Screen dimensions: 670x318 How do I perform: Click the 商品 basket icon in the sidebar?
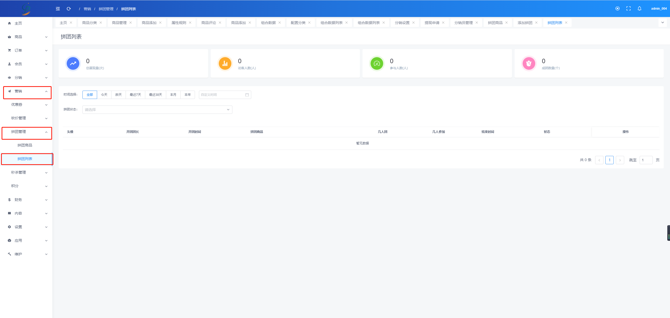click(x=9, y=37)
